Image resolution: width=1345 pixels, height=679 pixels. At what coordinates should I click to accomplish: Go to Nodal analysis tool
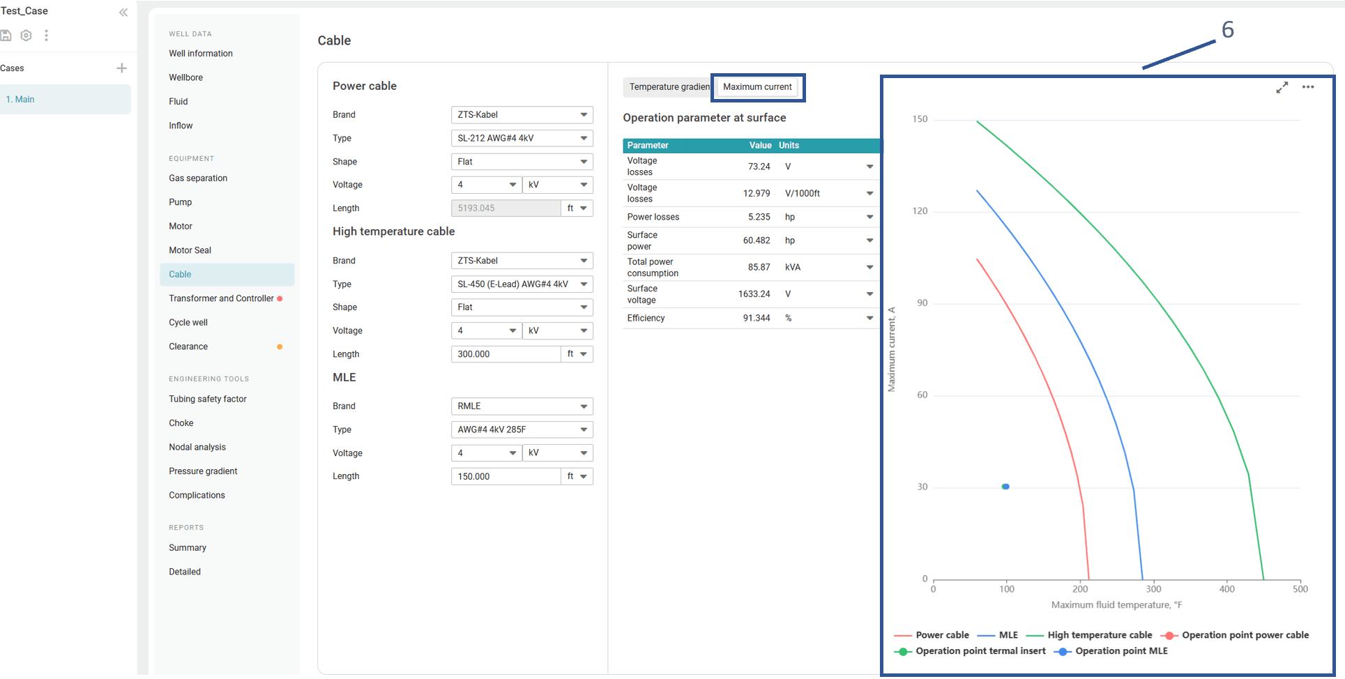coord(197,448)
